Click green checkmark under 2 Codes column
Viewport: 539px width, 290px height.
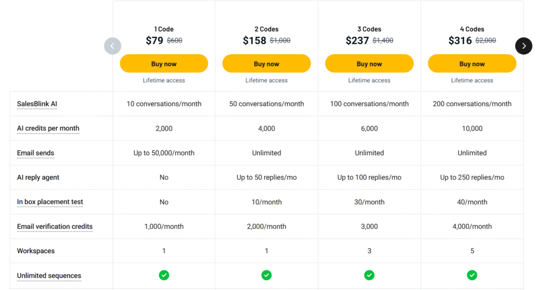pyautogui.click(x=266, y=275)
